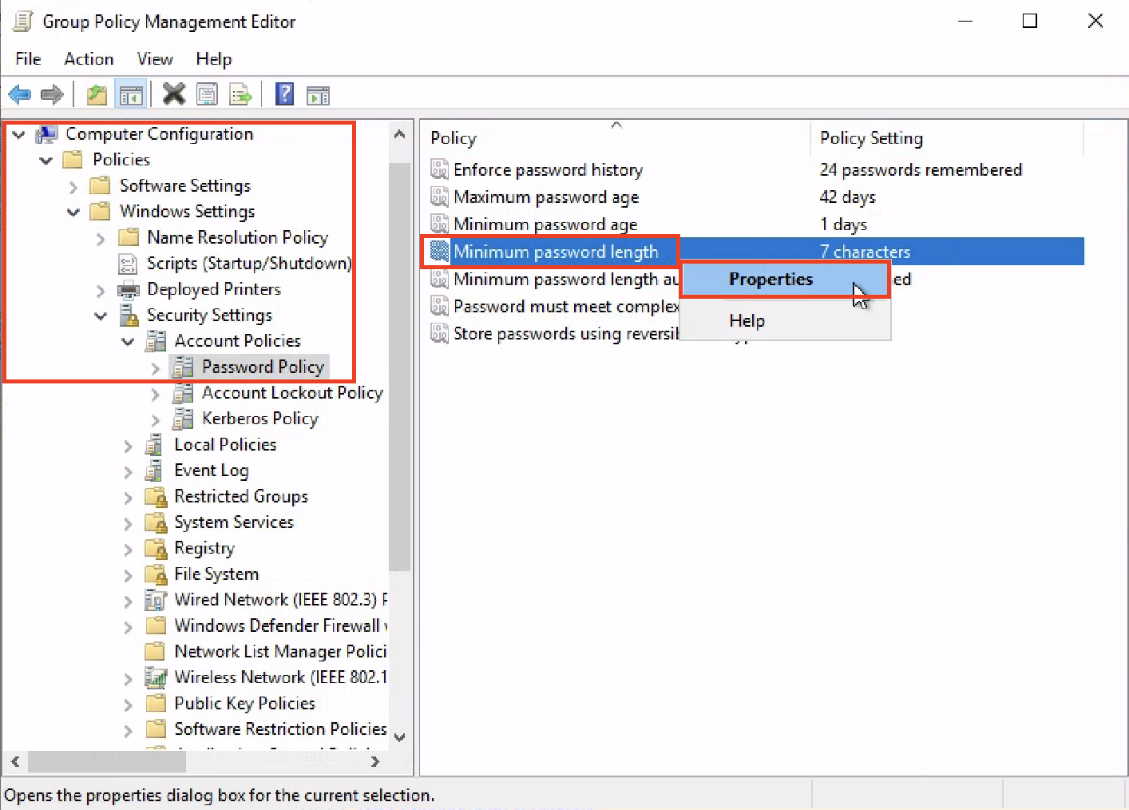Select Windows Defender Firewall tree item
Screen dimensions: 1129x810
(x=280, y=625)
